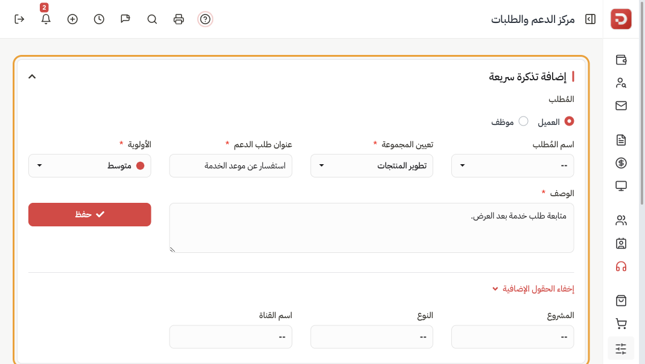Open the ID badge icon in sidebar
Viewport: 645px width, 364px height.
621,243
